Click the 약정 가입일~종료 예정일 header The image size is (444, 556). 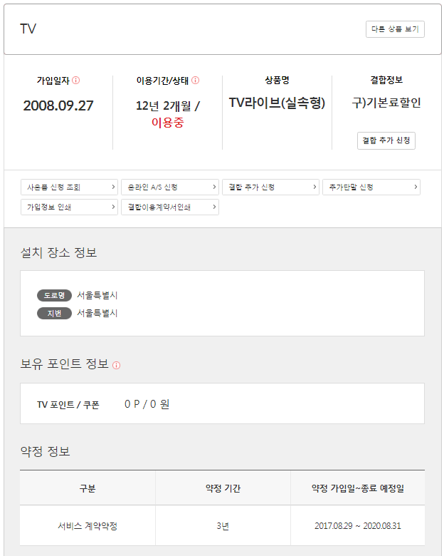pyautogui.click(x=357, y=488)
